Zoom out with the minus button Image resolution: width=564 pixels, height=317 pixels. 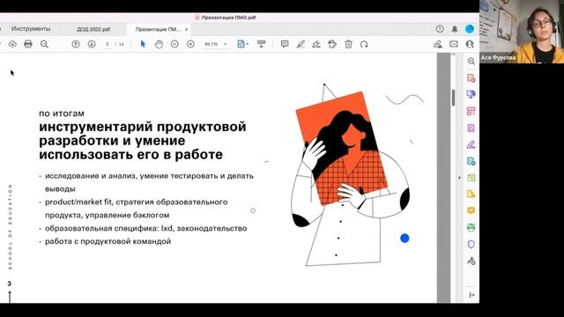point(174,44)
